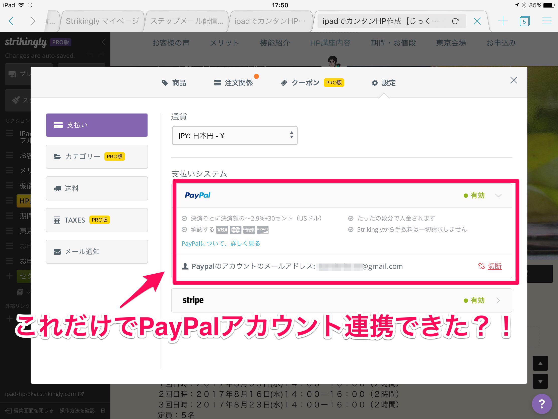
Task: Go back with the browser back arrow
Action: point(11,21)
